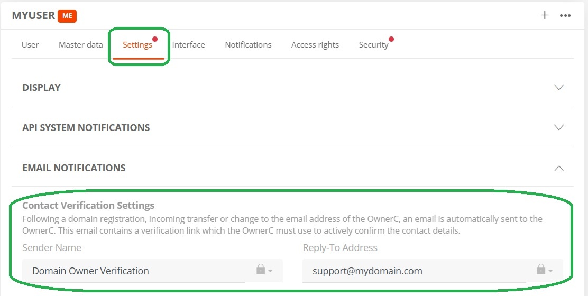
Task: Click the DISPLAY section heading
Action: coord(42,87)
